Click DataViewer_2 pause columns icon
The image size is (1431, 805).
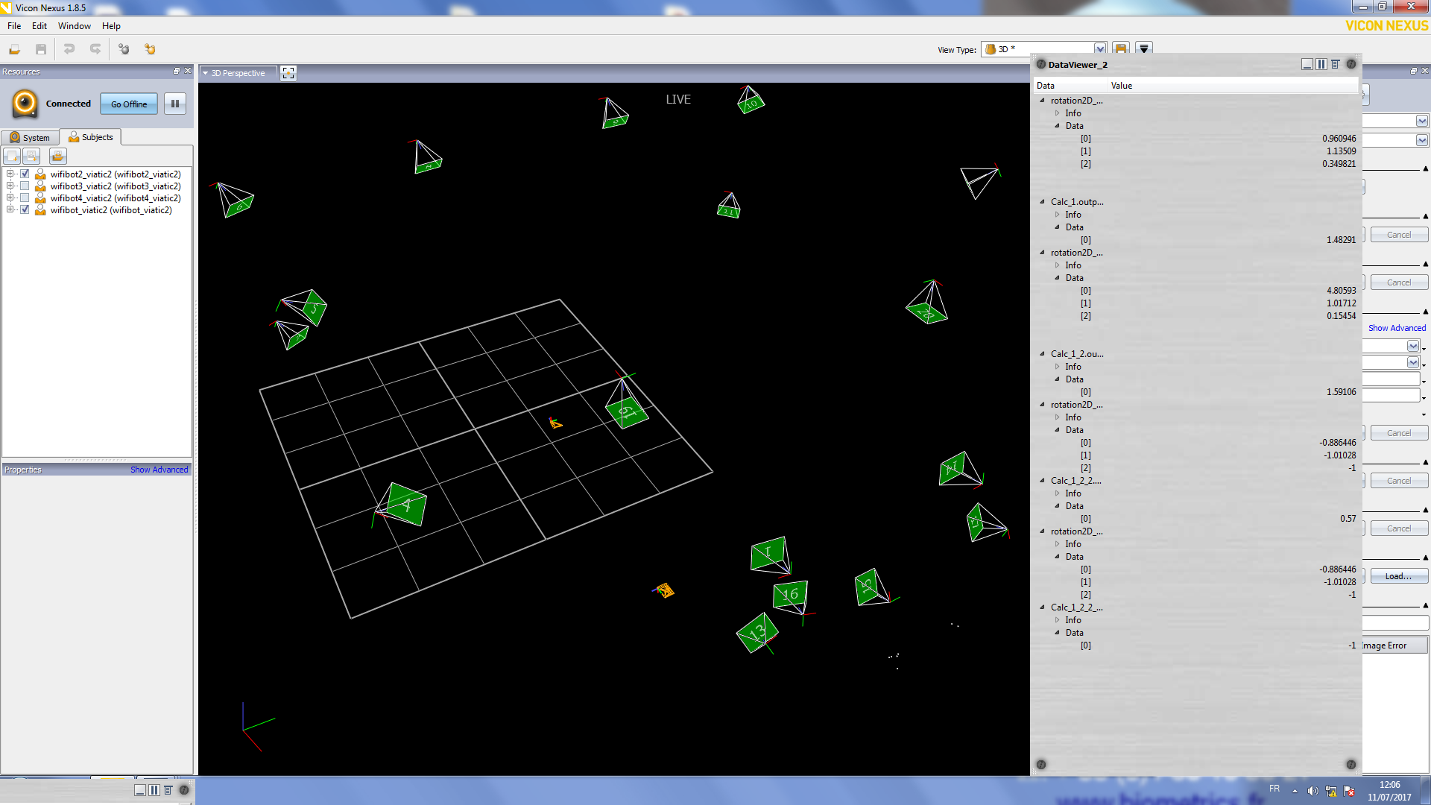[1321, 65]
